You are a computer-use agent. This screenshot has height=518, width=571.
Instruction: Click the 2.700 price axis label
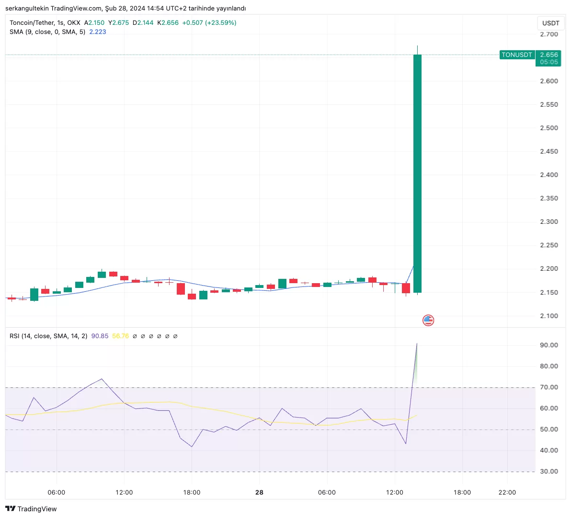[x=549, y=34]
